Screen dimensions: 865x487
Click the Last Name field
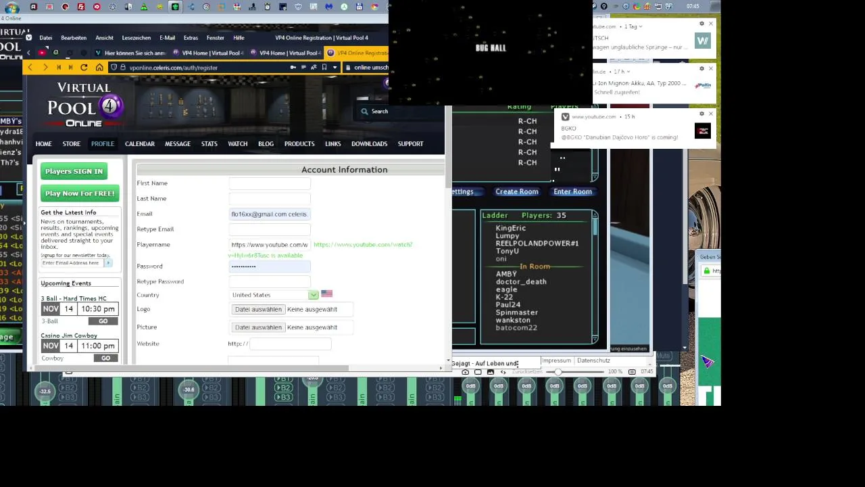pyautogui.click(x=269, y=199)
